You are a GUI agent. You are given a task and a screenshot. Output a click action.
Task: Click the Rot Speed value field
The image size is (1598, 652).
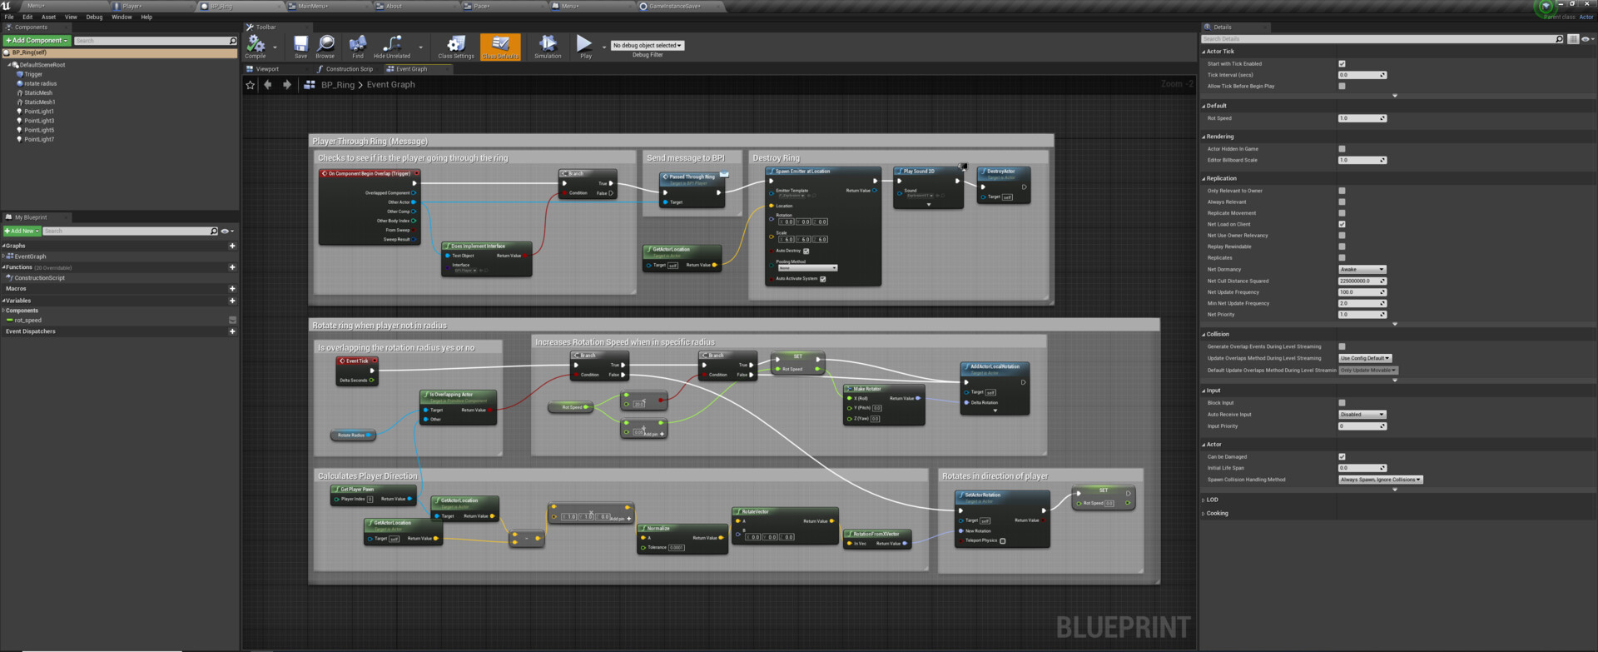pyautogui.click(x=1362, y=118)
